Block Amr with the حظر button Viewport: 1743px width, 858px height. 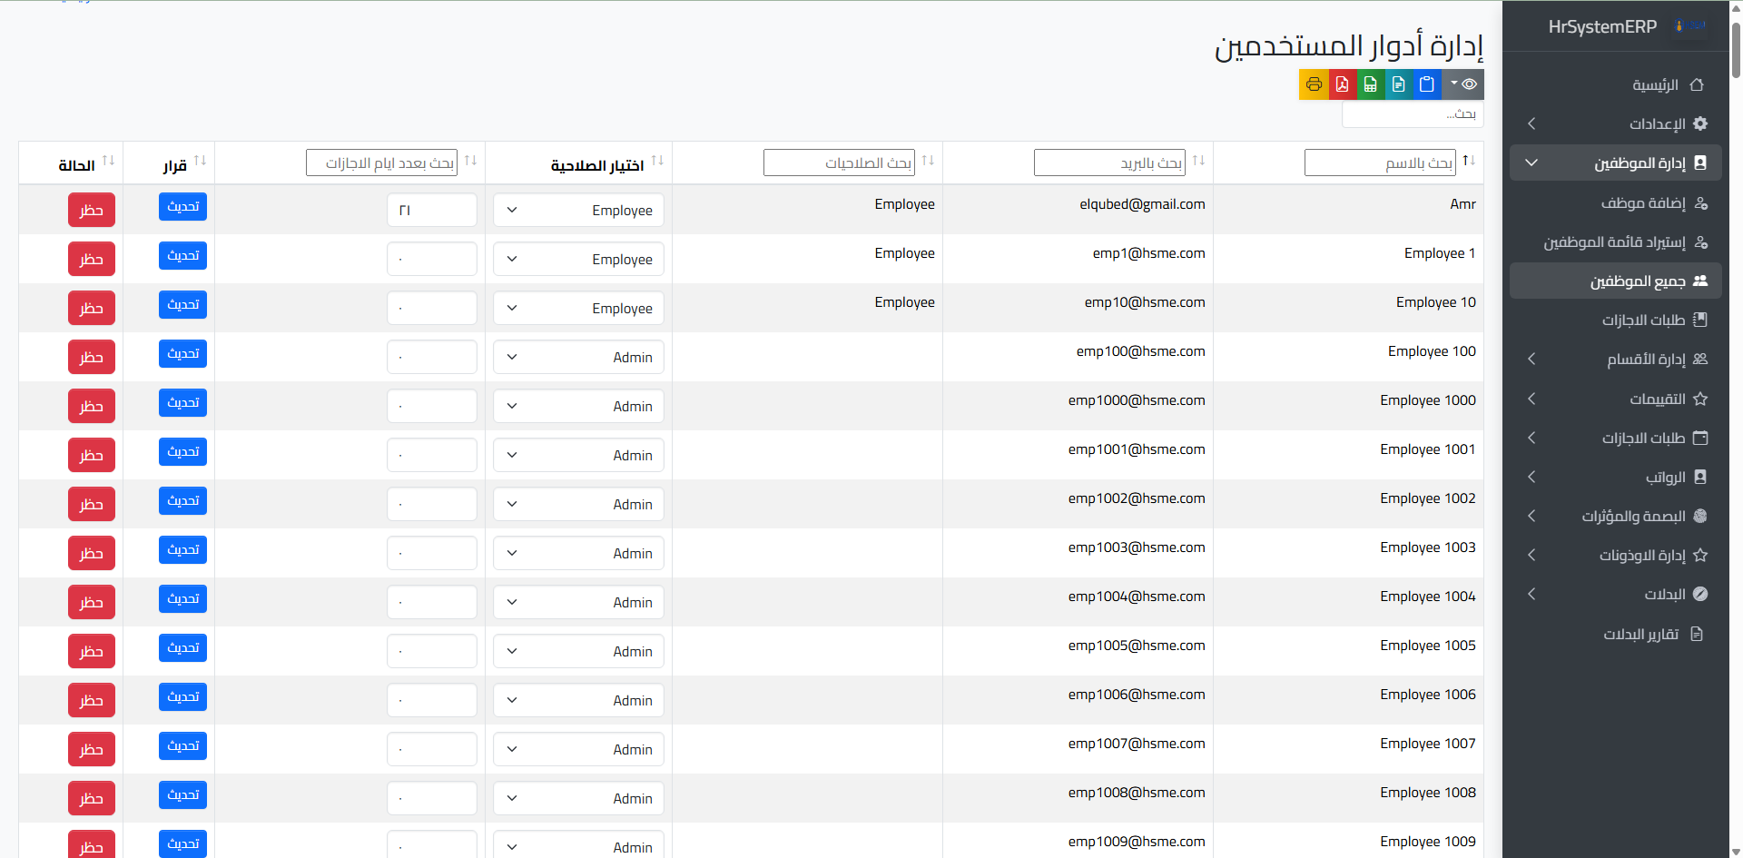coord(92,210)
